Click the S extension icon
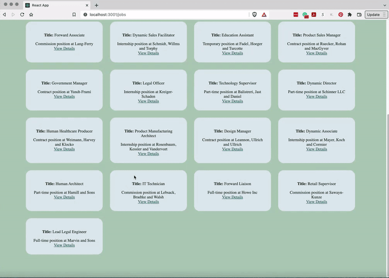389x278 pixels. tap(323, 15)
